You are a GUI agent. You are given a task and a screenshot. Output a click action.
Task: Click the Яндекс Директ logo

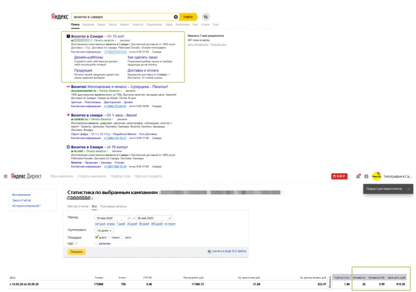[x=27, y=176]
